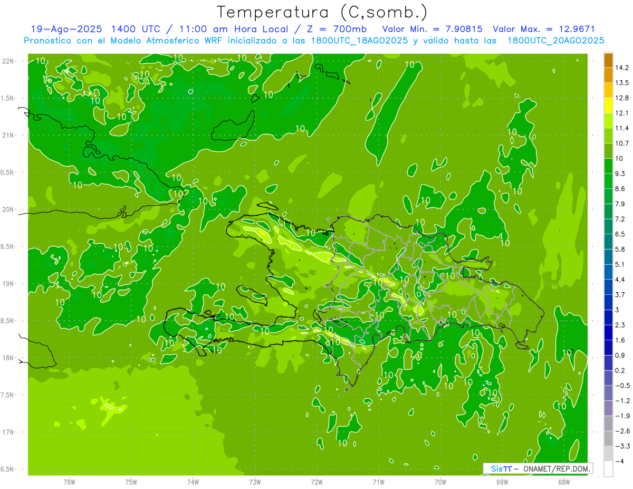Click longitude axis label "76W"
This screenshot has height=489, width=633.
[x=69, y=482]
